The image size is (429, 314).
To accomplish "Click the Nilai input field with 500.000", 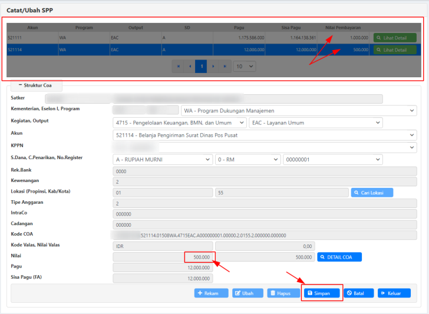I will pyautogui.click(x=163, y=257).
